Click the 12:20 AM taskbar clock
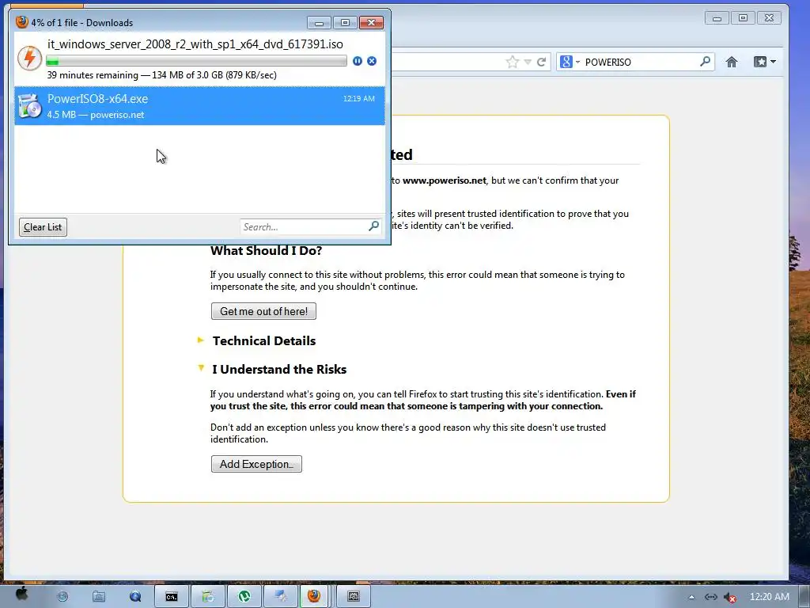The image size is (810, 608). 769,597
